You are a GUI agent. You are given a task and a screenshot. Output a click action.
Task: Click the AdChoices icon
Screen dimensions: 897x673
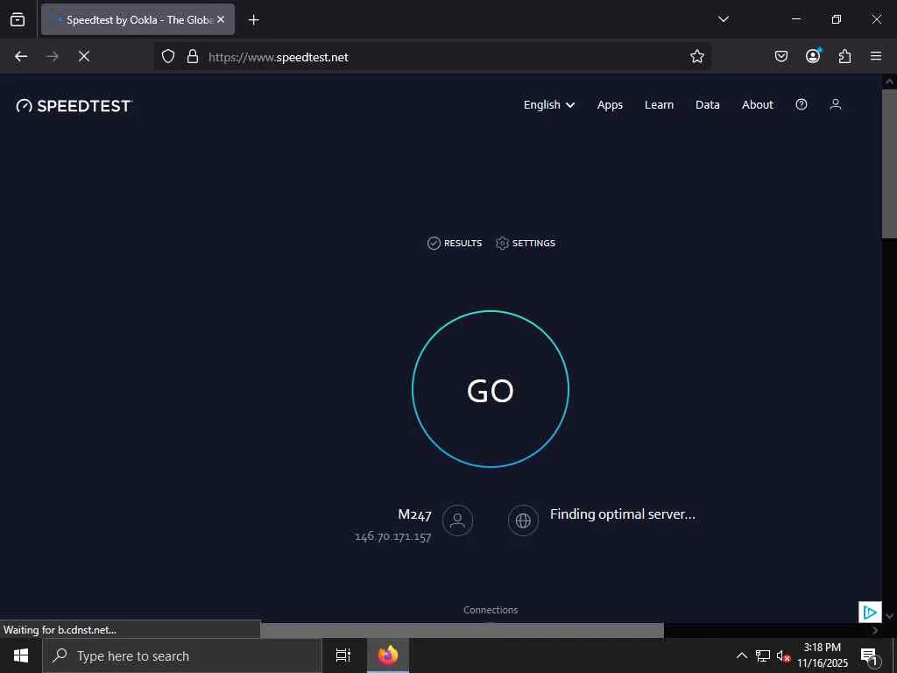870,613
